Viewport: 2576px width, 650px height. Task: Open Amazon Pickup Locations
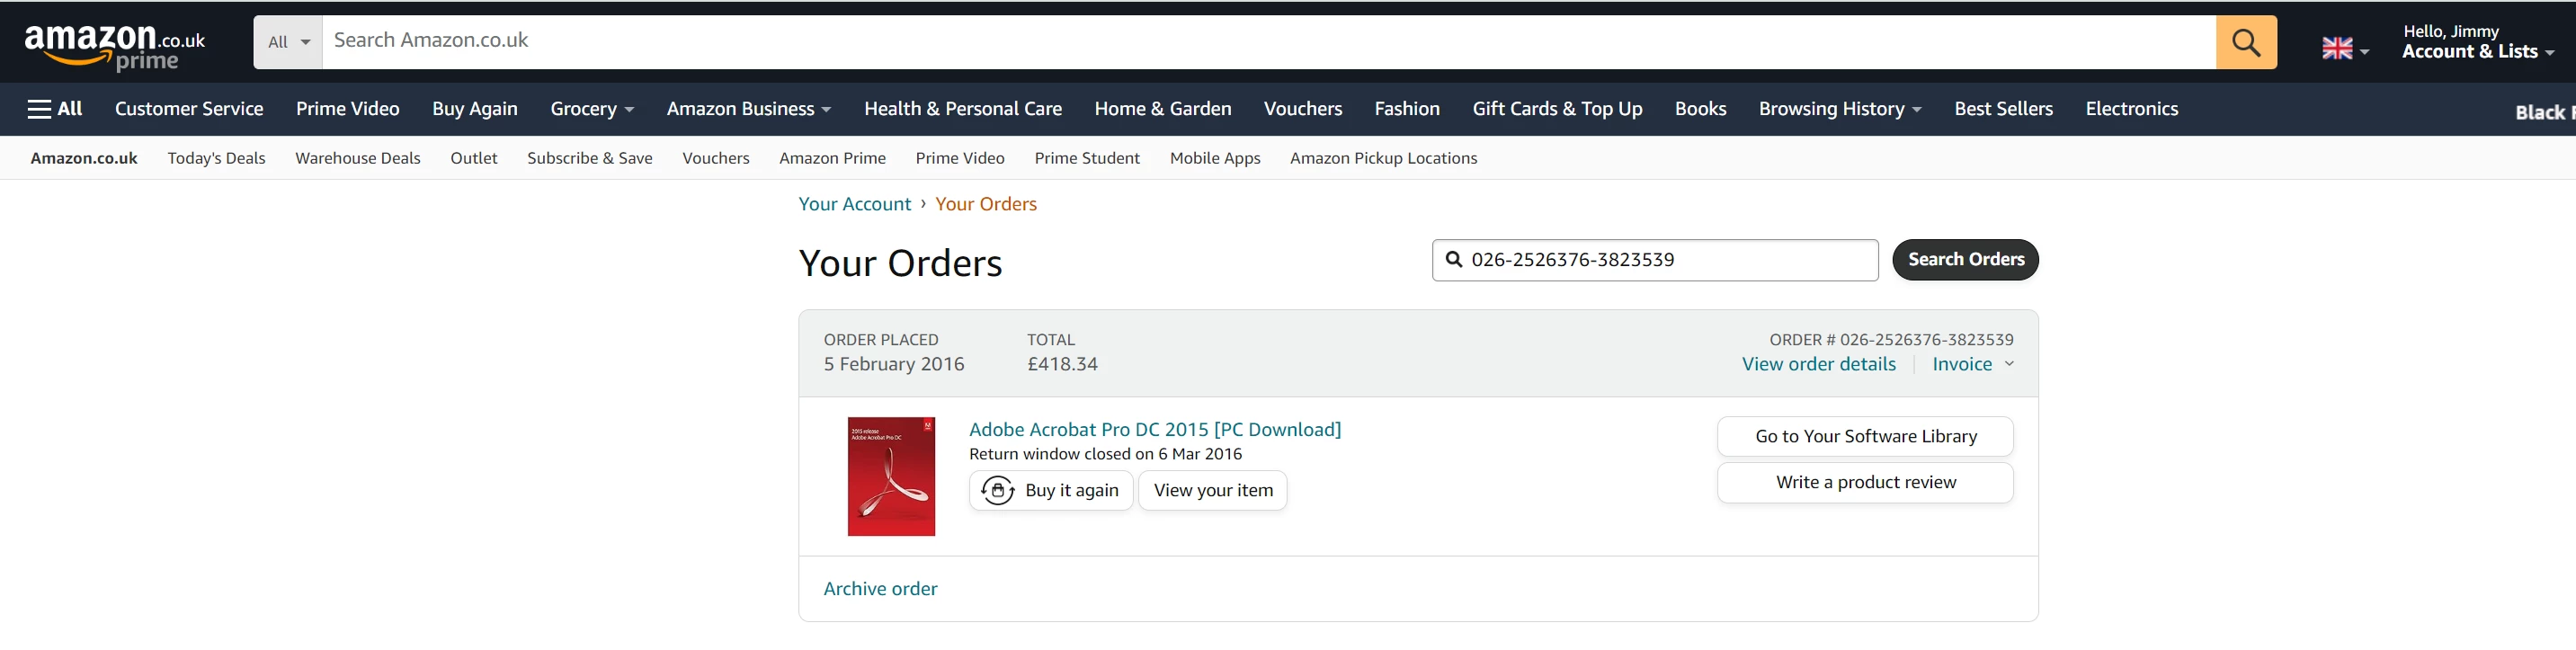tap(1383, 158)
